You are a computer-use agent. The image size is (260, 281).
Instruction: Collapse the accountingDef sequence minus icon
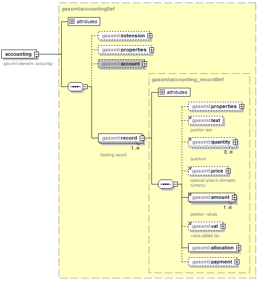coord(85,87)
